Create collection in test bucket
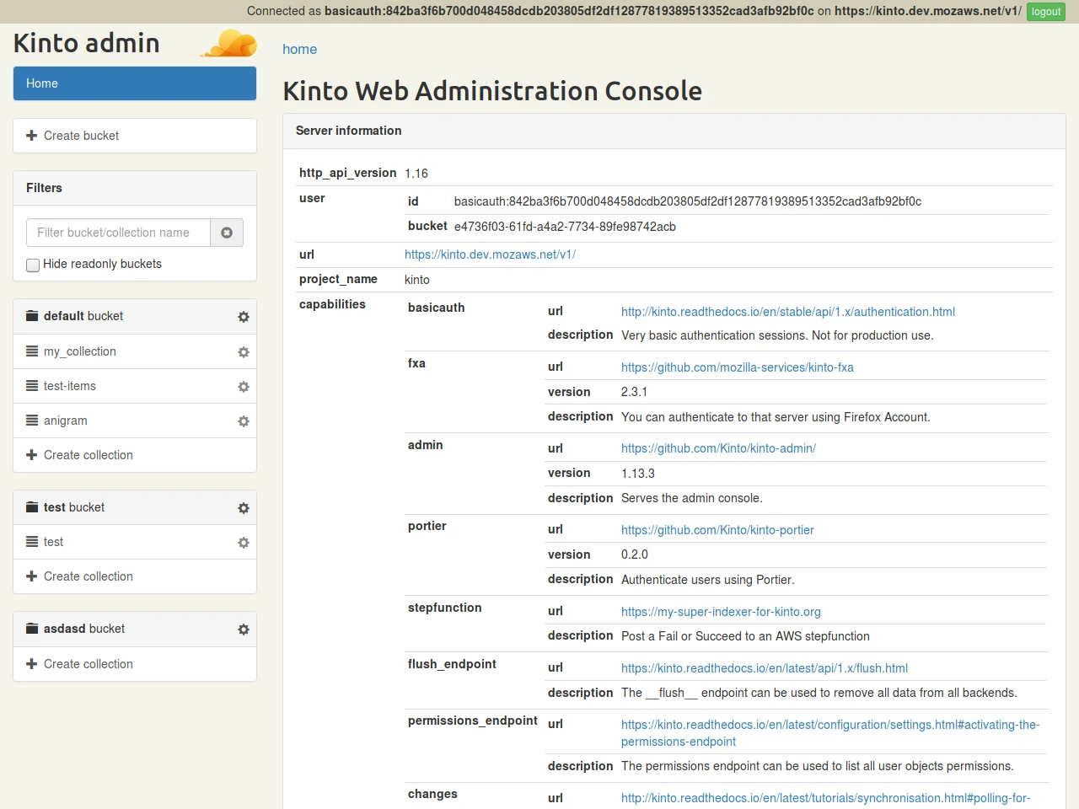The image size is (1079, 809). pos(135,576)
